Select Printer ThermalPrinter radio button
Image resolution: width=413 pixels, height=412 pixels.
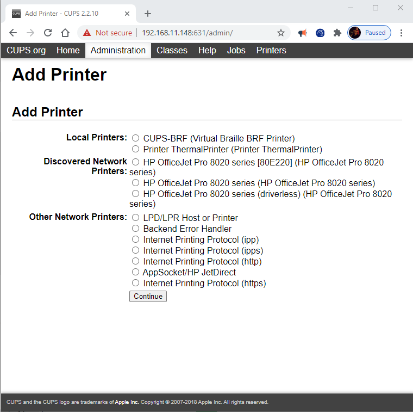[x=135, y=149]
